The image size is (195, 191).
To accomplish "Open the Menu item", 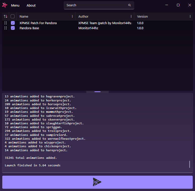I will coord(15,5).
